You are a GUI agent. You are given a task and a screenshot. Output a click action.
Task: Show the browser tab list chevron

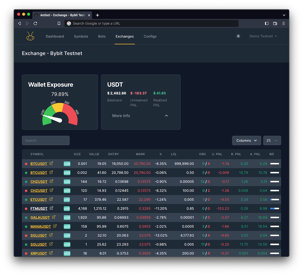[x=284, y=15]
